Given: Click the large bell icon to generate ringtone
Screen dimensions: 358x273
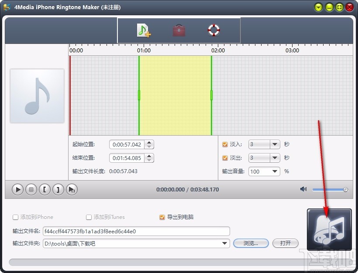Looking at the screenshot, I should 330,229.
